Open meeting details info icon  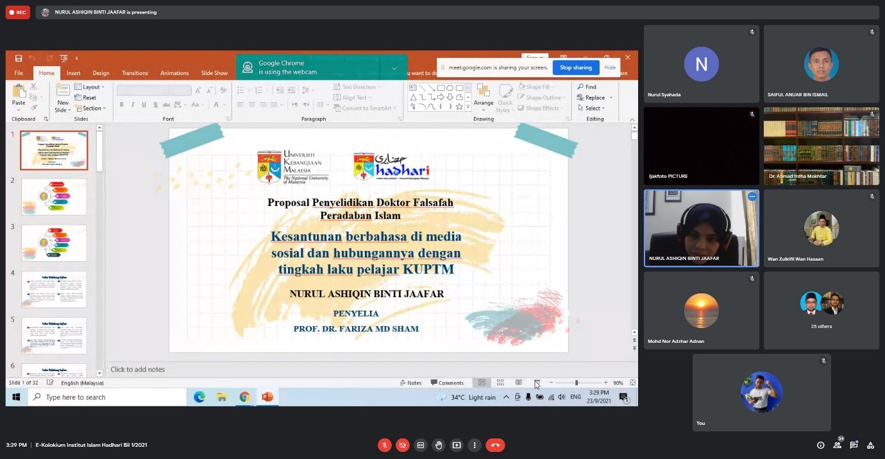point(820,445)
